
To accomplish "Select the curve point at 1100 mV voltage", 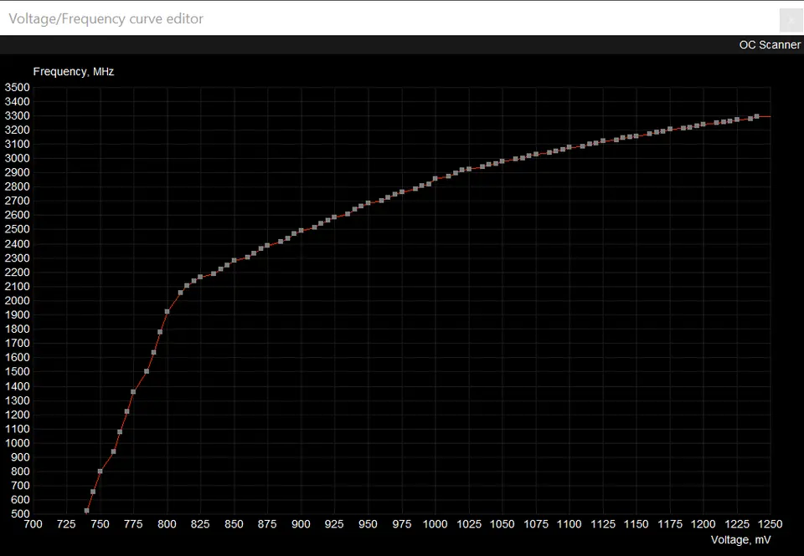I will click(x=569, y=147).
